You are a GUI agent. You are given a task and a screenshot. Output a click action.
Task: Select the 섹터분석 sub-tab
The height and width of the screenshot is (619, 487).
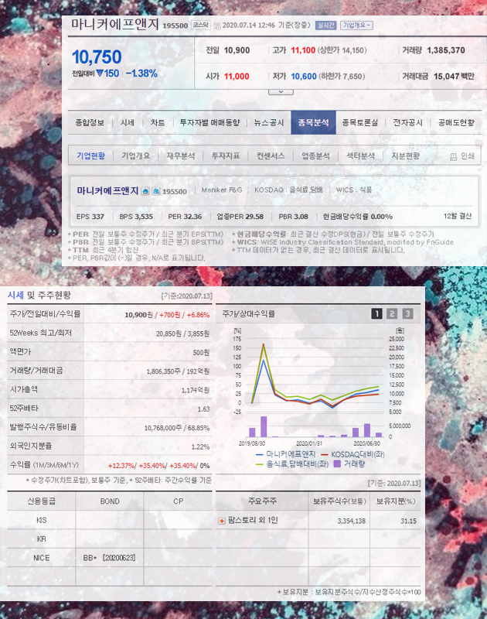(x=360, y=156)
